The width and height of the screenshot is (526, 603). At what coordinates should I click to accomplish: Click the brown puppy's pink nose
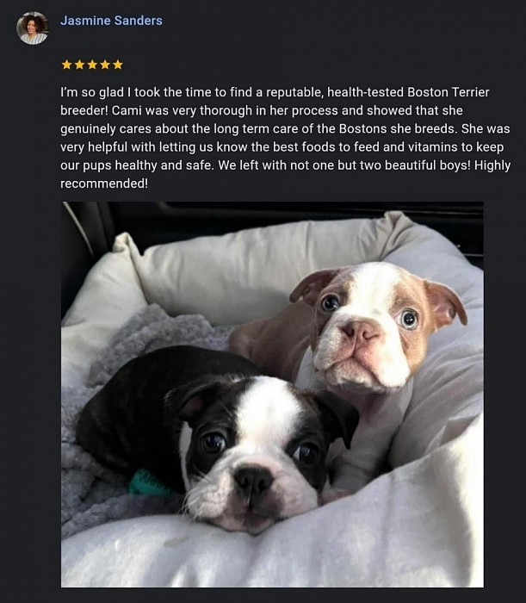(361, 332)
